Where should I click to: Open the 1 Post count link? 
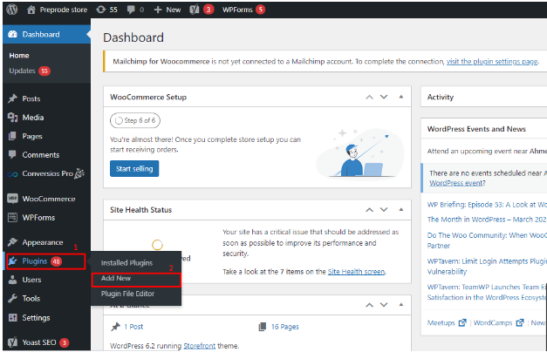point(133,327)
